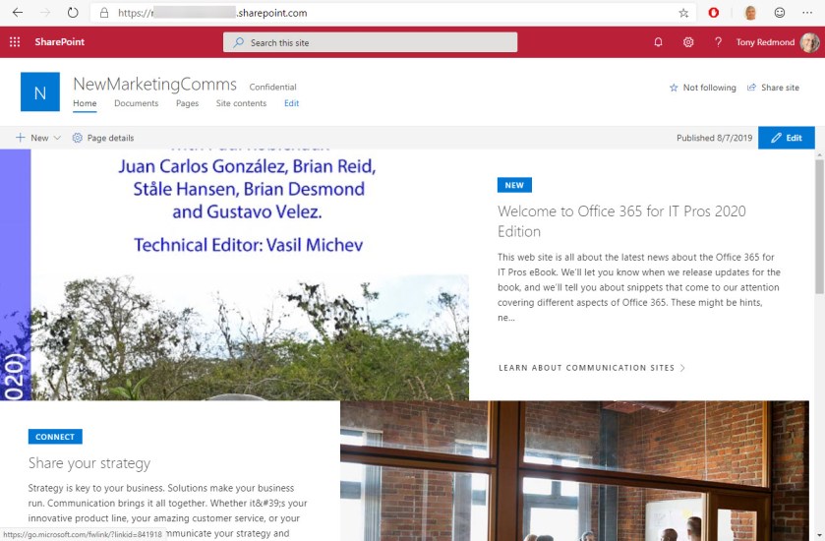Click the search magnifier icon
Viewport: 825px width, 541px height.
tap(239, 42)
